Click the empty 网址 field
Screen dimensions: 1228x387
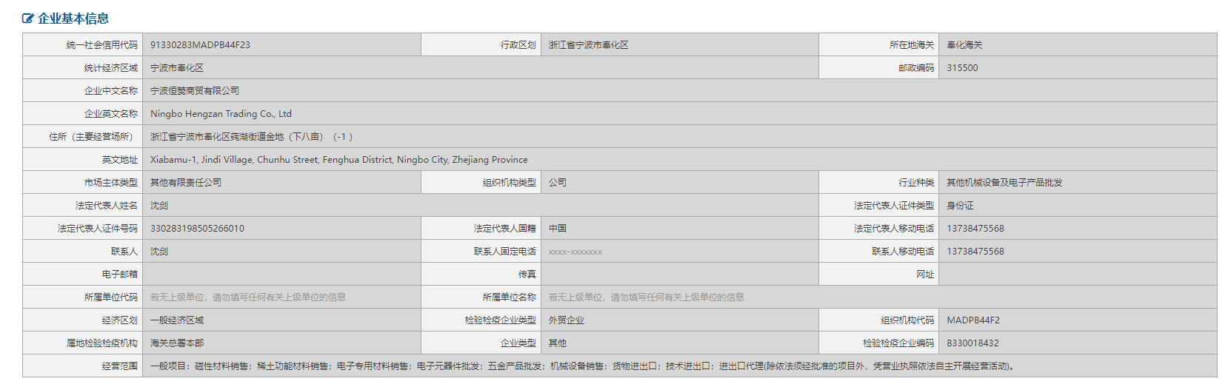point(1077,275)
